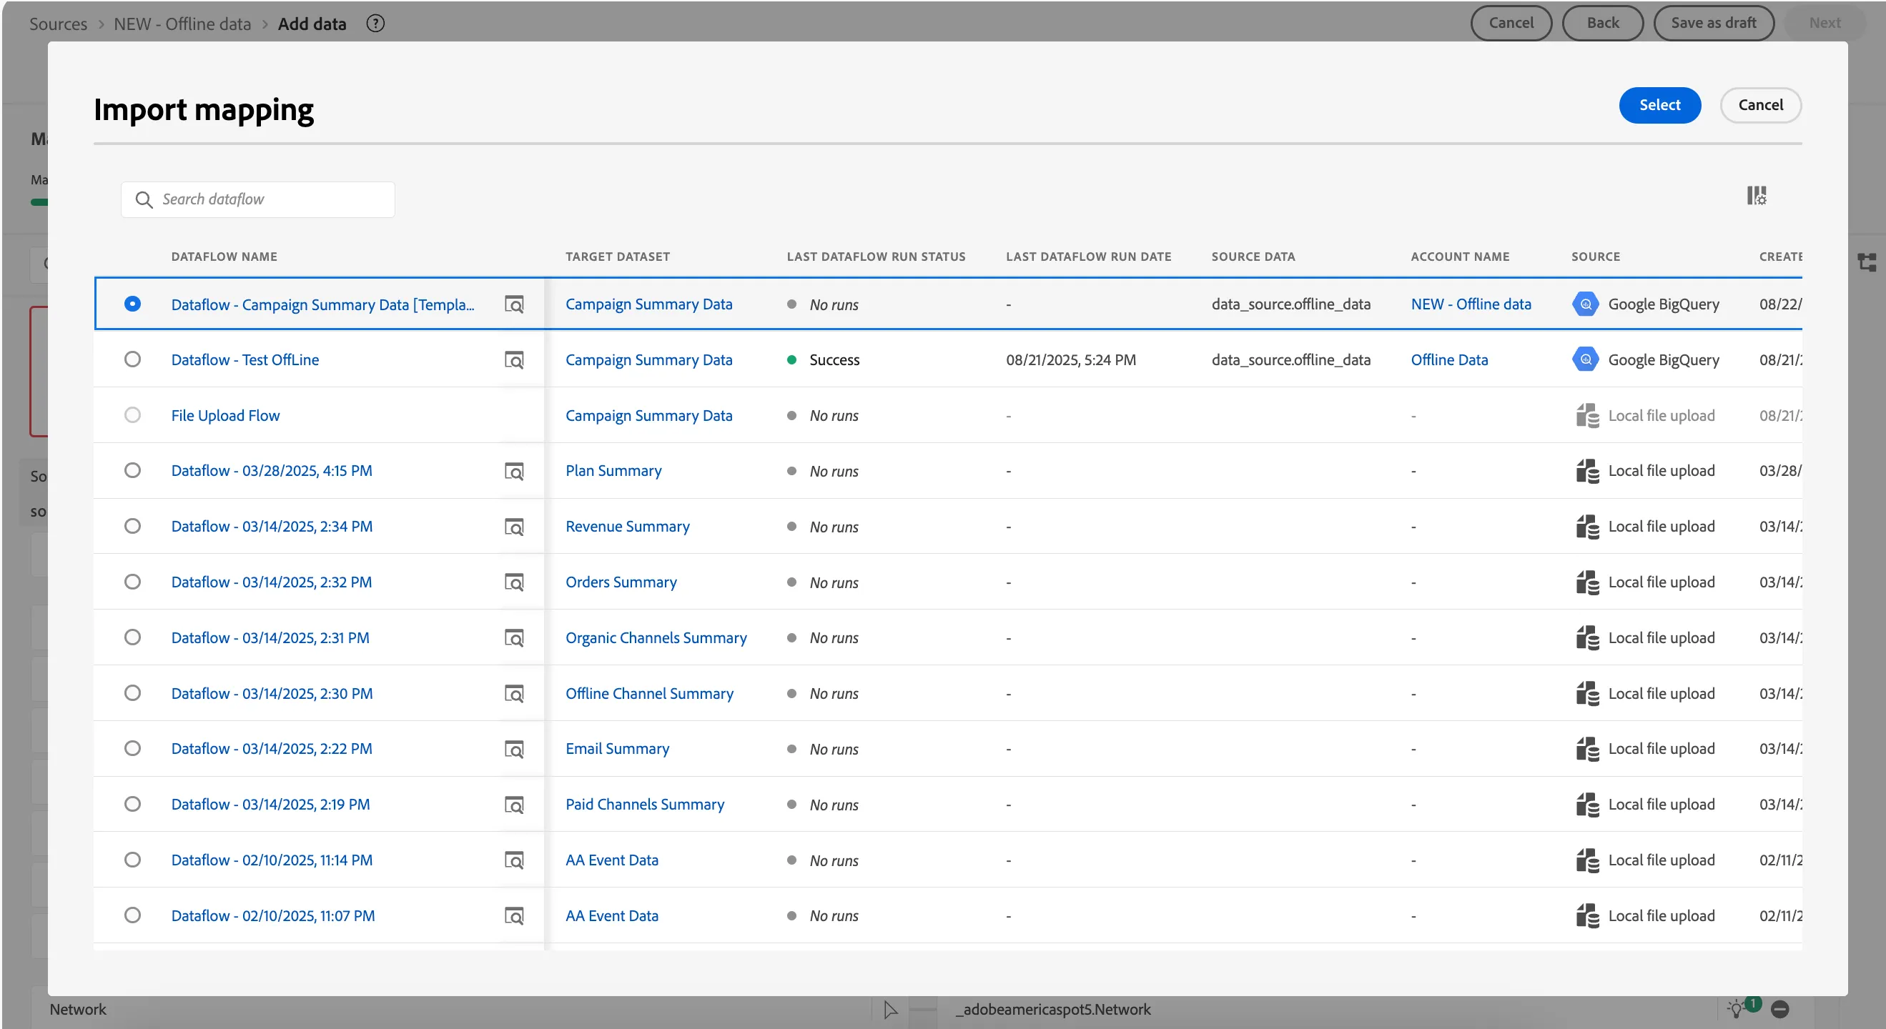Select radio for Dataflow - Test OffLine
The width and height of the screenshot is (1886, 1029).
(x=132, y=359)
